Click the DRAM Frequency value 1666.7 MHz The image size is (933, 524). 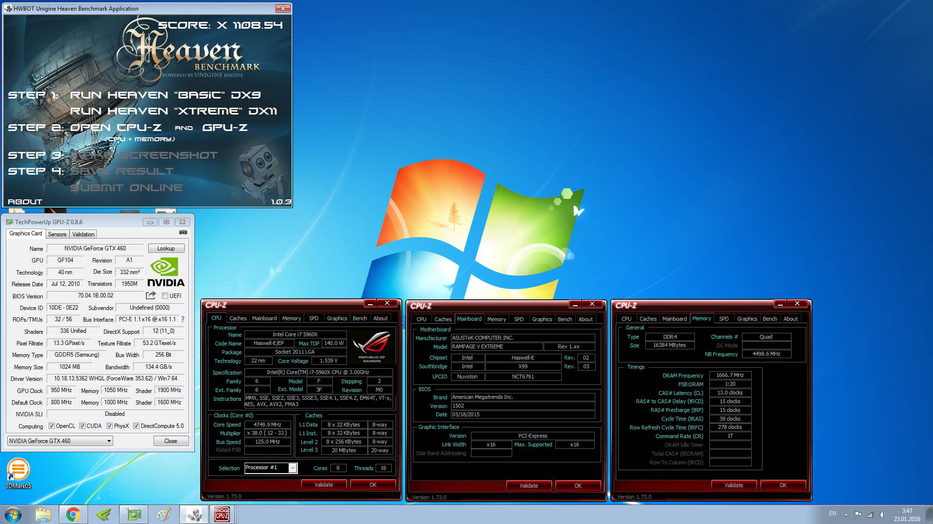click(730, 375)
